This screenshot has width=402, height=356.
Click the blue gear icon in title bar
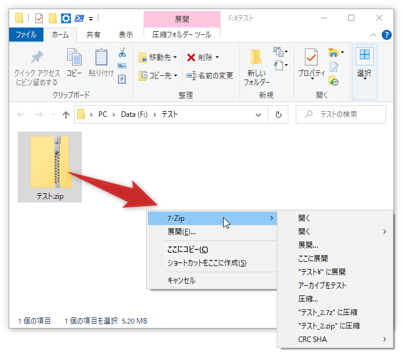click(66, 18)
